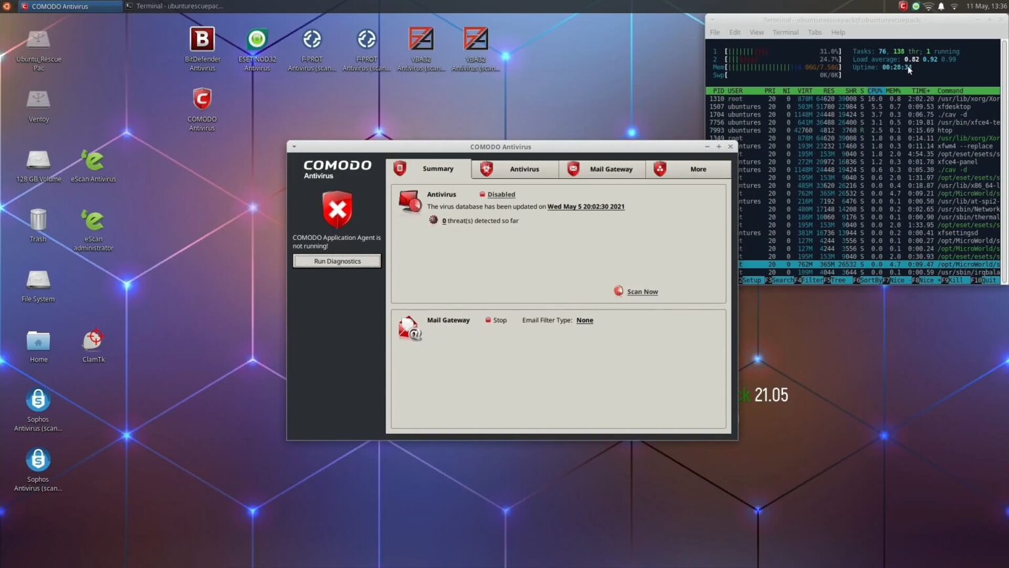Switch to COMODO Antivirus in the taskbar
Viewport: 1009px width, 568px height.
[70, 6]
